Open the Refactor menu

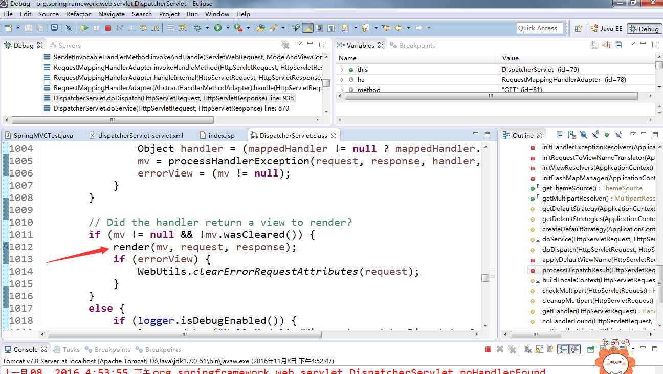[x=78, y=14]
